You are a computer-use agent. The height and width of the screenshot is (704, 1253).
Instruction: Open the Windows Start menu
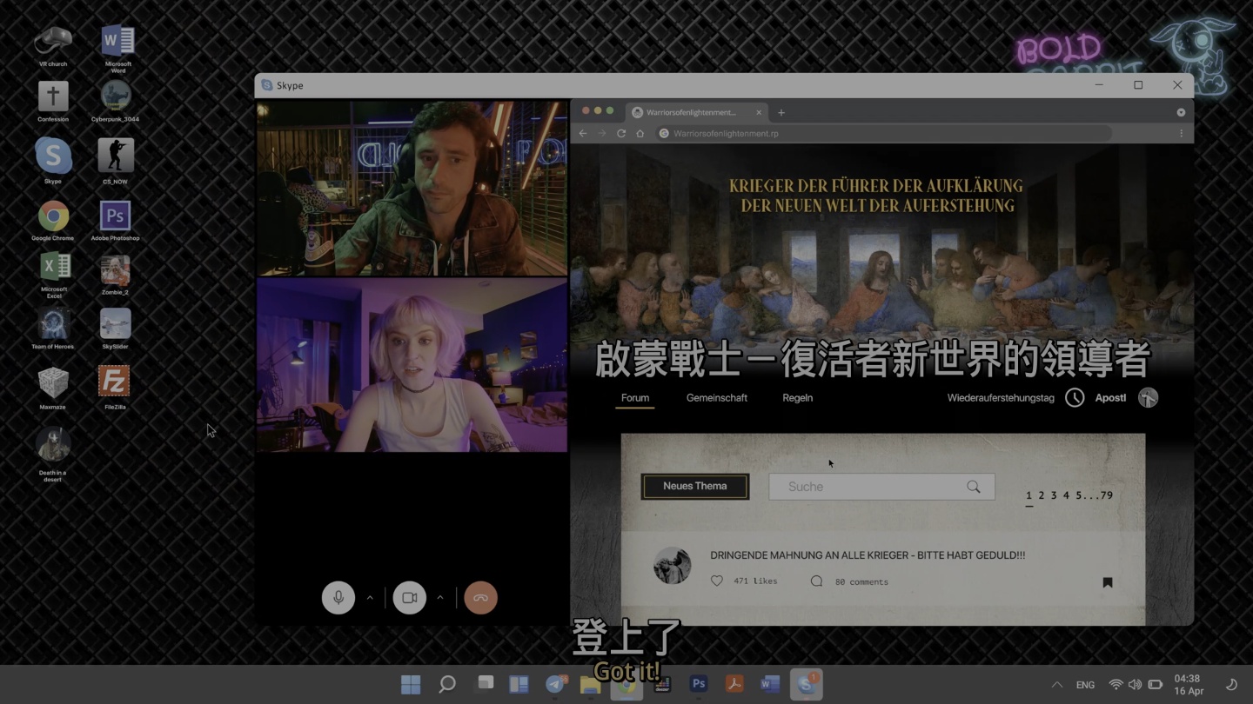click(x=411, y=685)
